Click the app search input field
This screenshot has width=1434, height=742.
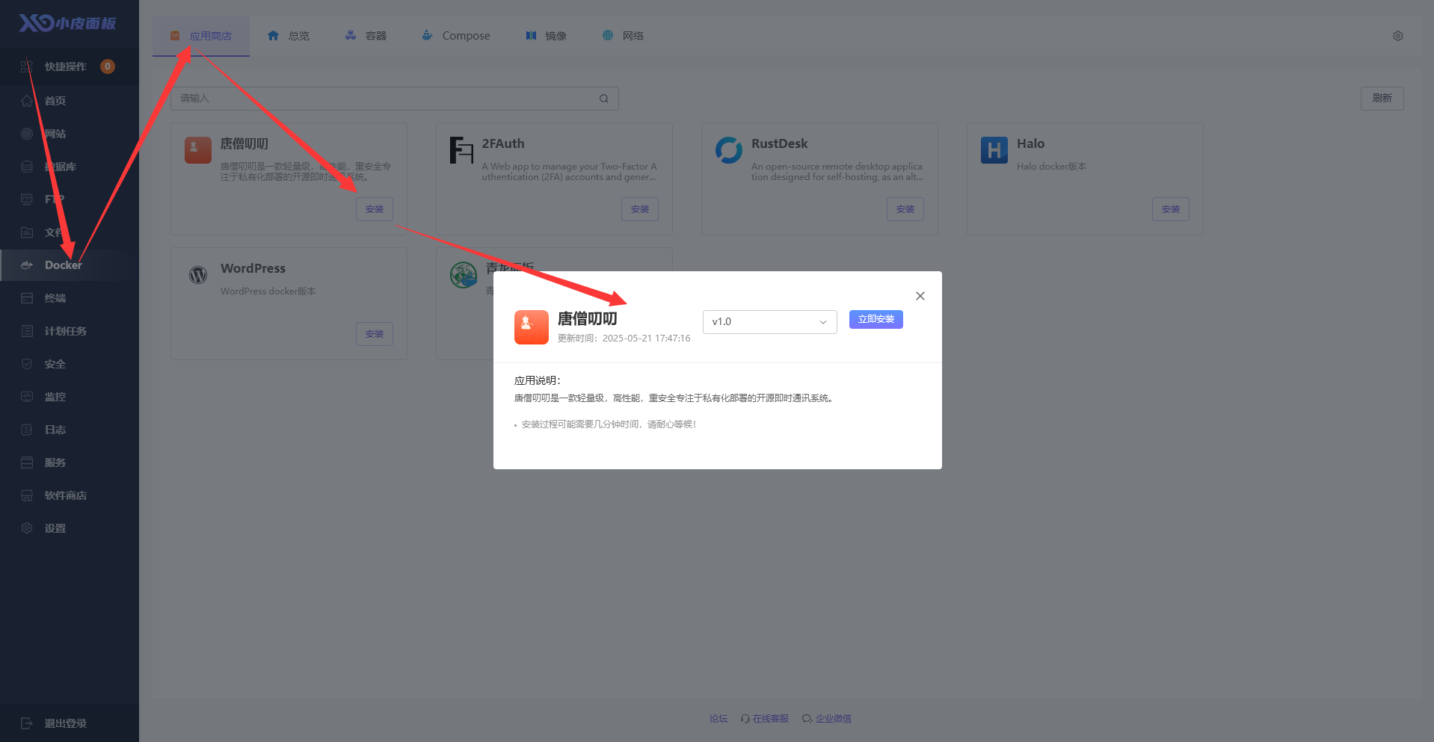point(385,99)
